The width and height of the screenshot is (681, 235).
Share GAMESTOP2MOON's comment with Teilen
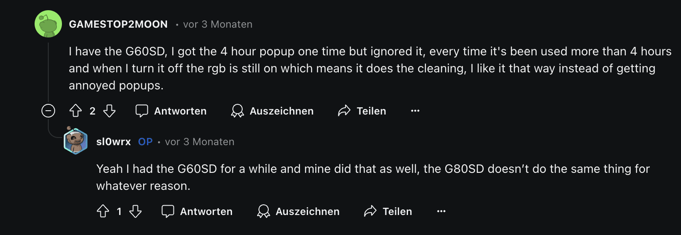[x=362, y=111]
